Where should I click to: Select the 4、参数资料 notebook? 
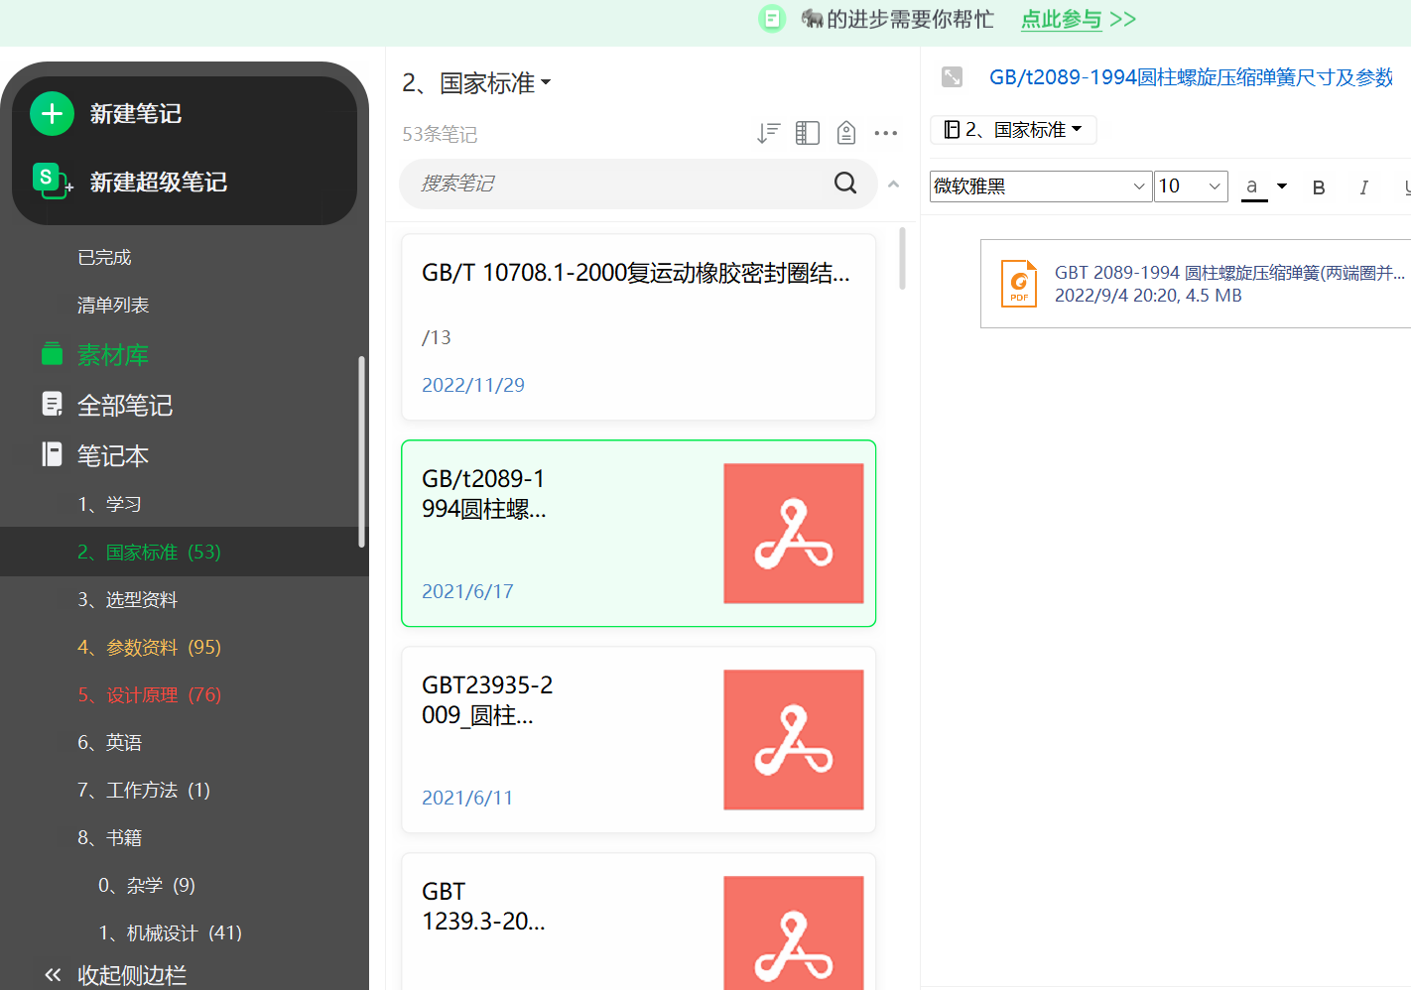pyautogui.click(x=149, y=648)
